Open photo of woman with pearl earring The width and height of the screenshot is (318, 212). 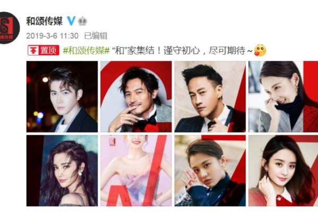tap(62, 171)
